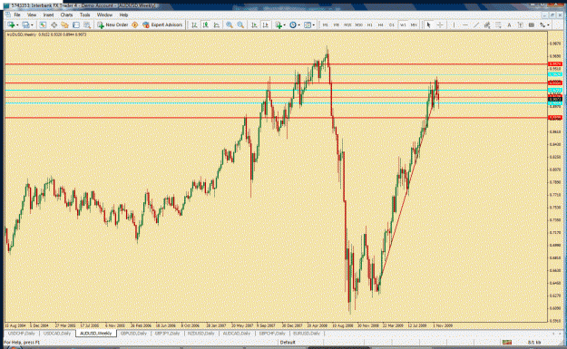Switch to the USDCHF,Daily chart tab
This screenshot has width=567, height=349.
pos(22,333)
